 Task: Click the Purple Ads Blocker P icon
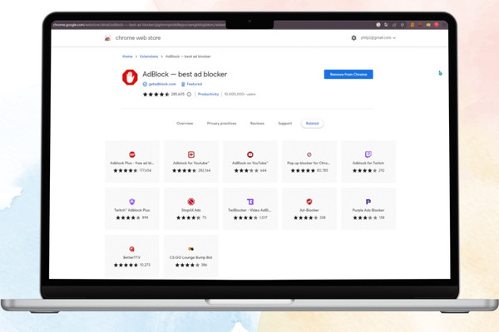(x=368, y=202)
